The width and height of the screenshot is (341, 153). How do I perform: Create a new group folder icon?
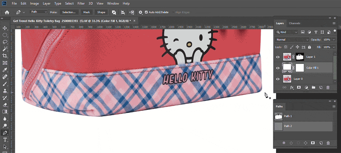(313, 88)
